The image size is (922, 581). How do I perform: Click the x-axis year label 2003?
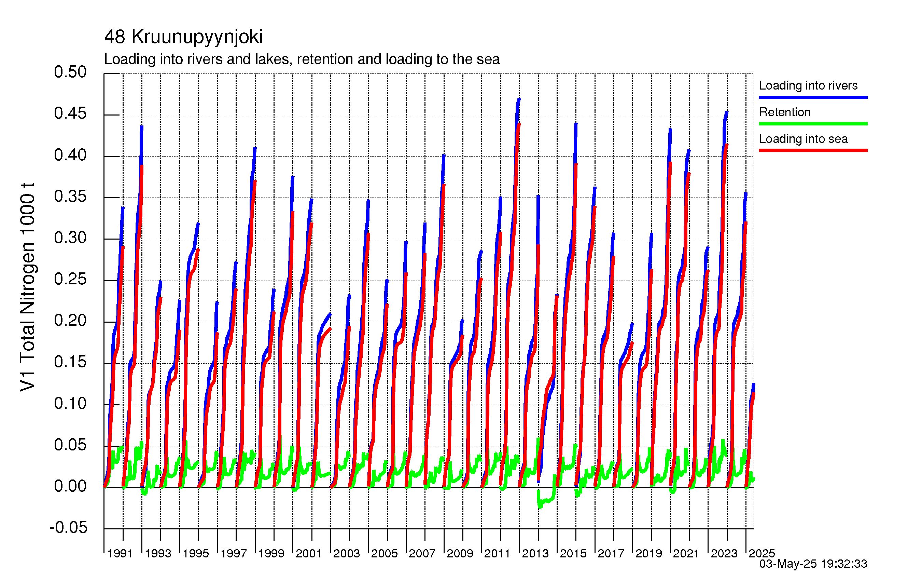[x=347, y=553]
